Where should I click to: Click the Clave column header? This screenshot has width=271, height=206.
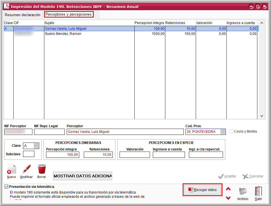[9, 23]
